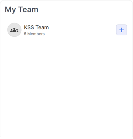Add a member using the plus button

pos(121,30)
